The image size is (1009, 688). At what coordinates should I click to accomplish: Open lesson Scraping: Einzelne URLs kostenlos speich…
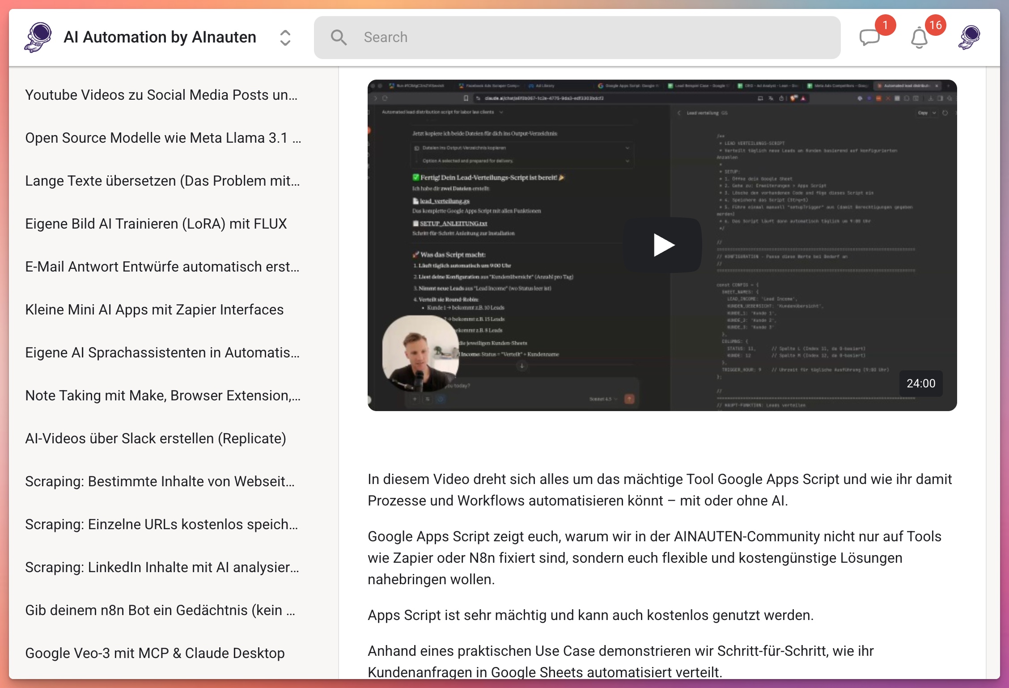click(161, 524)
